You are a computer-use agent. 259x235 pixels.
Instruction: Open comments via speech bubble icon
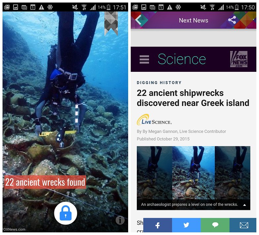[x=215, y=225]
